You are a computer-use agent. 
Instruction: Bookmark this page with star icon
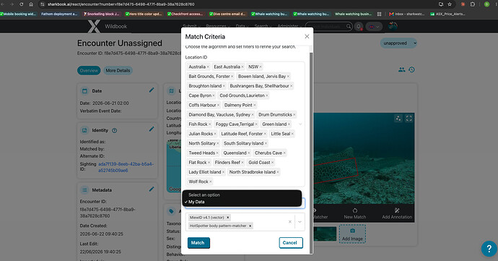[450, 4]
